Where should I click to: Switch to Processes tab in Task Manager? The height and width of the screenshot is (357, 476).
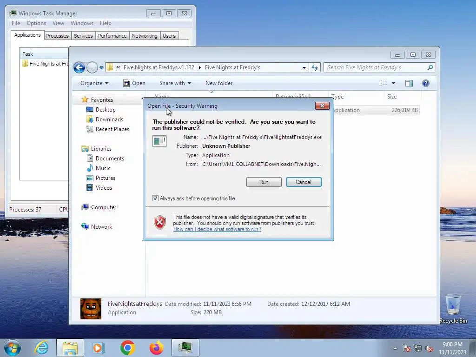point(57,36)
